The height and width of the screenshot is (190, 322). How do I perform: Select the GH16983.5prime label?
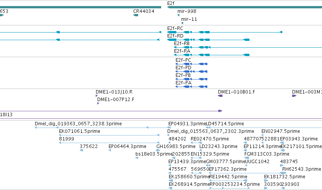pos(176,146)
